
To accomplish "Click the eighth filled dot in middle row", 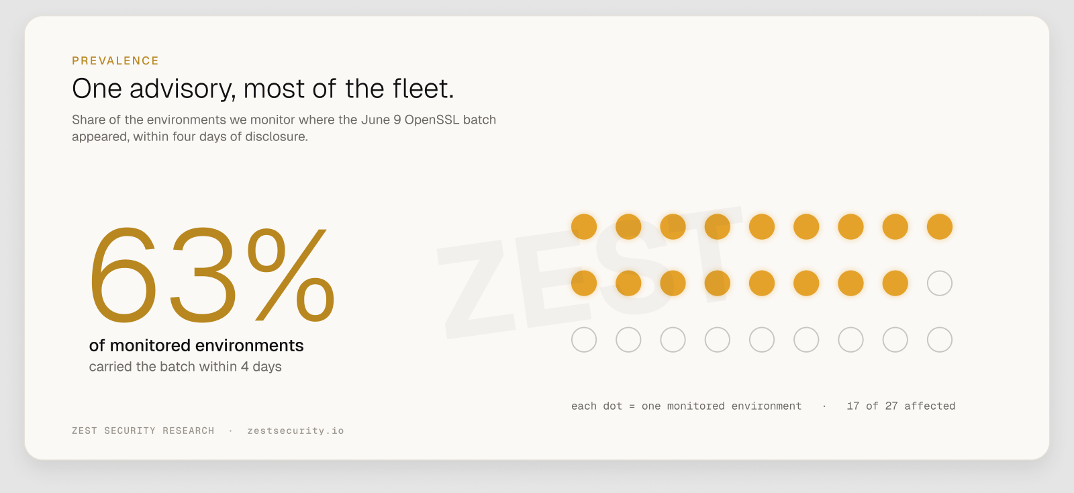I will click(895, 283).
